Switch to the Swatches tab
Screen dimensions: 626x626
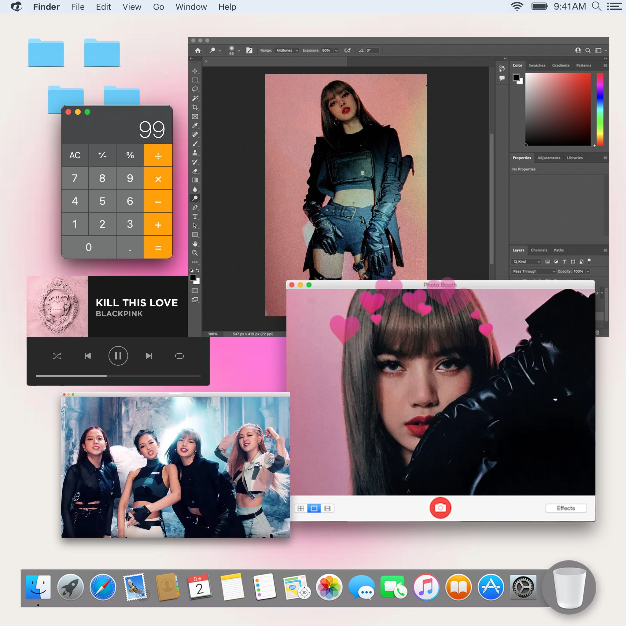coord(537,65)
